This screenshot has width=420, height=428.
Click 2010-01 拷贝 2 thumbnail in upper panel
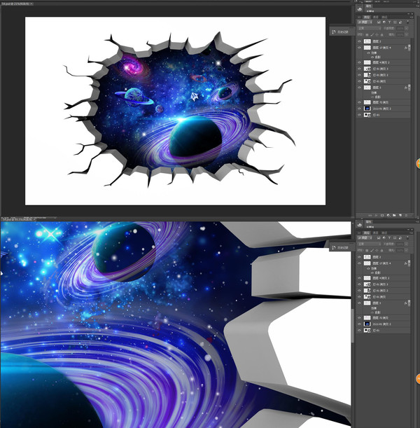click(x=367, y=109)
